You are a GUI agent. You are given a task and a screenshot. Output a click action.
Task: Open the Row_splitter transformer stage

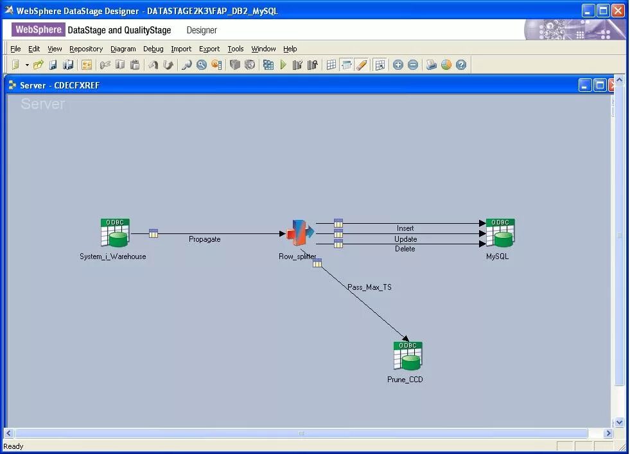[x=299, y=232]
